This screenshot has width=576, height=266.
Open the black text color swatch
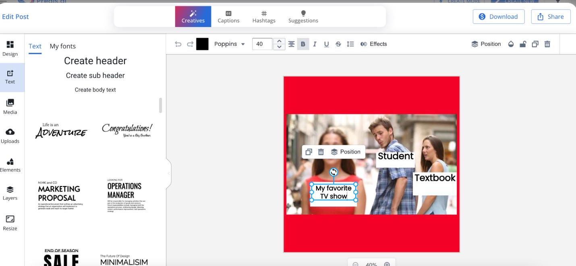tap(202, 44)
